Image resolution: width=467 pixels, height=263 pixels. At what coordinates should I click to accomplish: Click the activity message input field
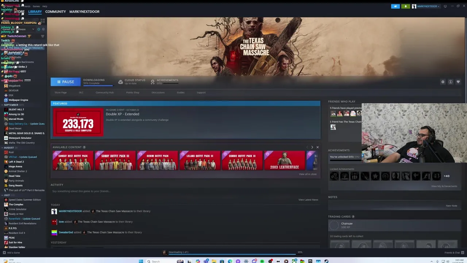coord(185,191)
